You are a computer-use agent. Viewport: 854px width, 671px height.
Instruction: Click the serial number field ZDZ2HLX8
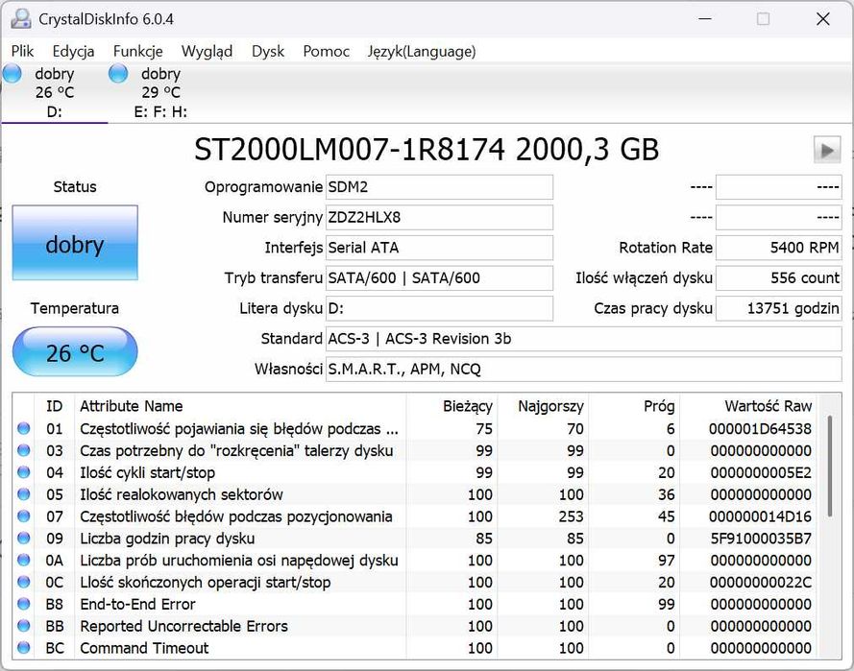pos(439,218)
